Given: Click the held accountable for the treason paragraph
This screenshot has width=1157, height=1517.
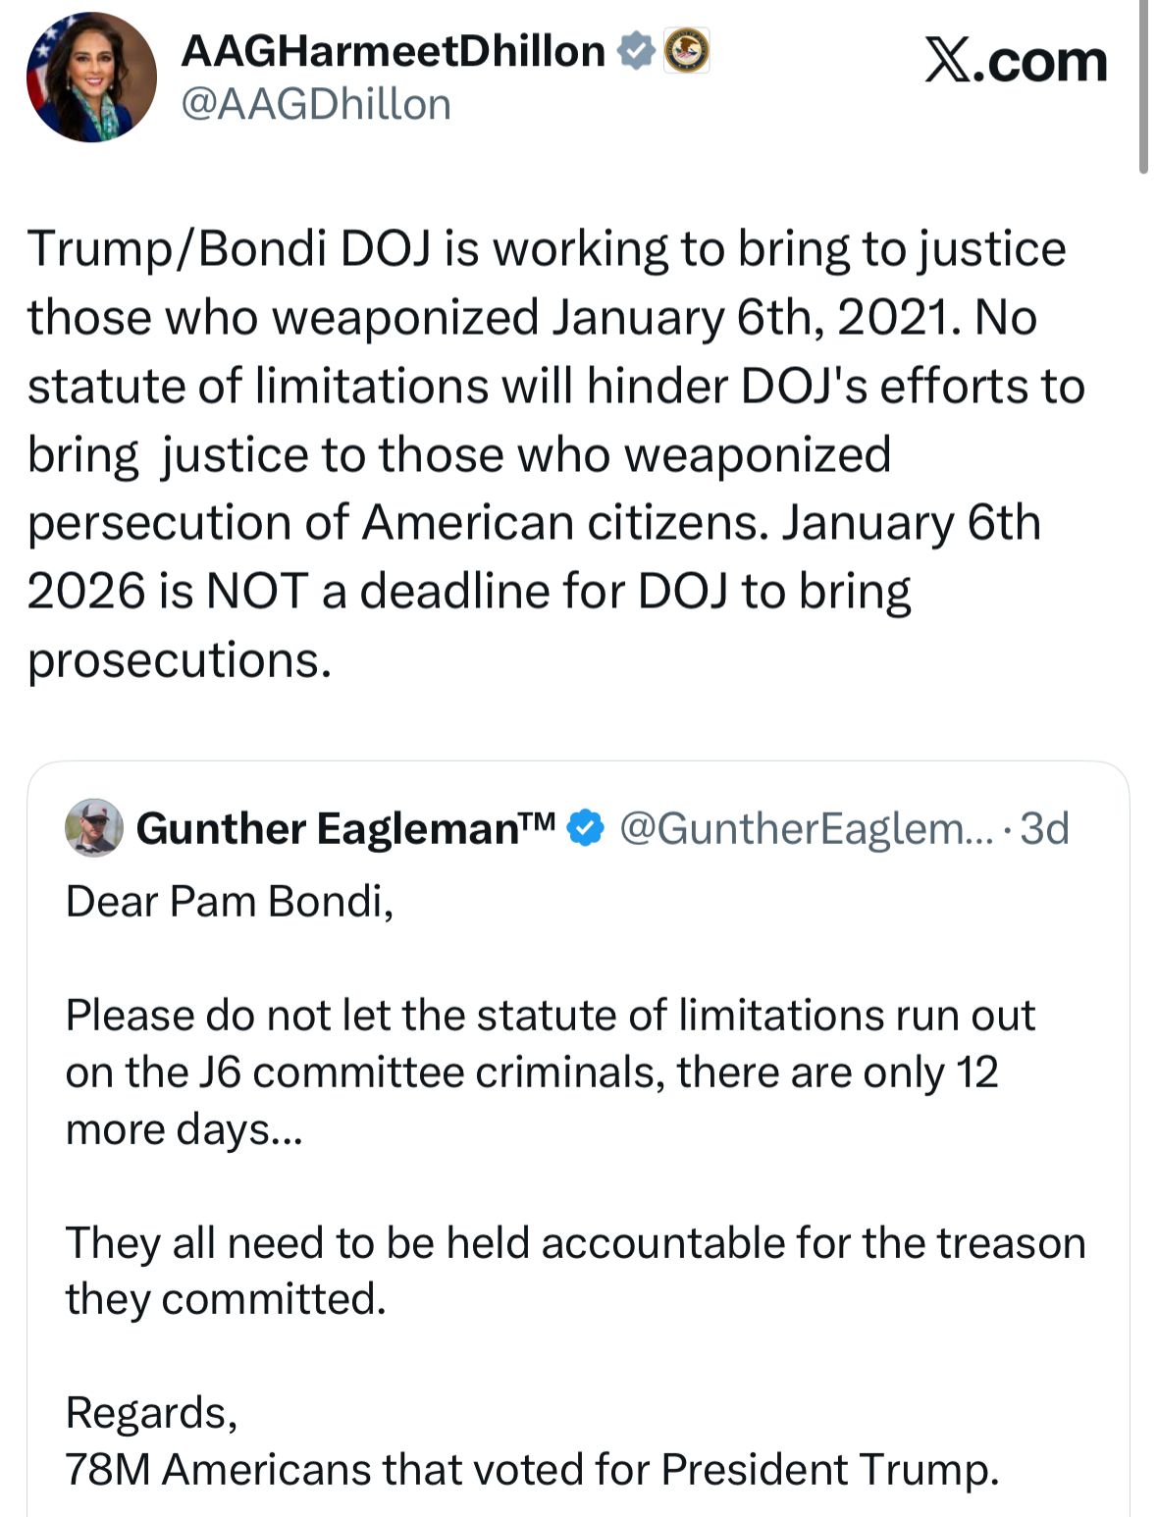Looking at the screenshot, I should pyautogui.click(x=574, y=1270).
